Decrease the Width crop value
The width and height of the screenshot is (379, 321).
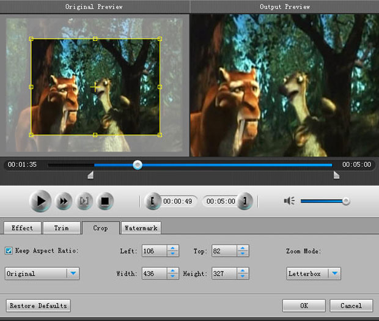point(173,276)
